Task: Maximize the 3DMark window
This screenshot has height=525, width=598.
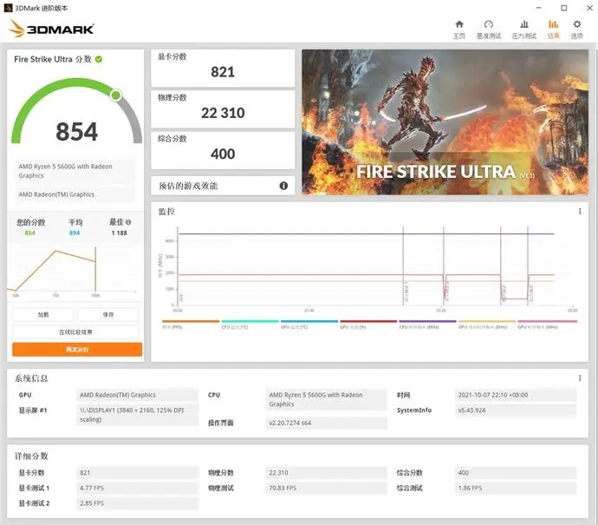Action: 564,8
